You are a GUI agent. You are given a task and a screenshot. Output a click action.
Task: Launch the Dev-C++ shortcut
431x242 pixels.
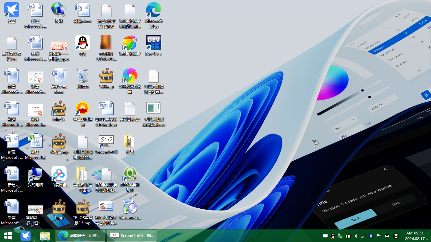point(154,46)
